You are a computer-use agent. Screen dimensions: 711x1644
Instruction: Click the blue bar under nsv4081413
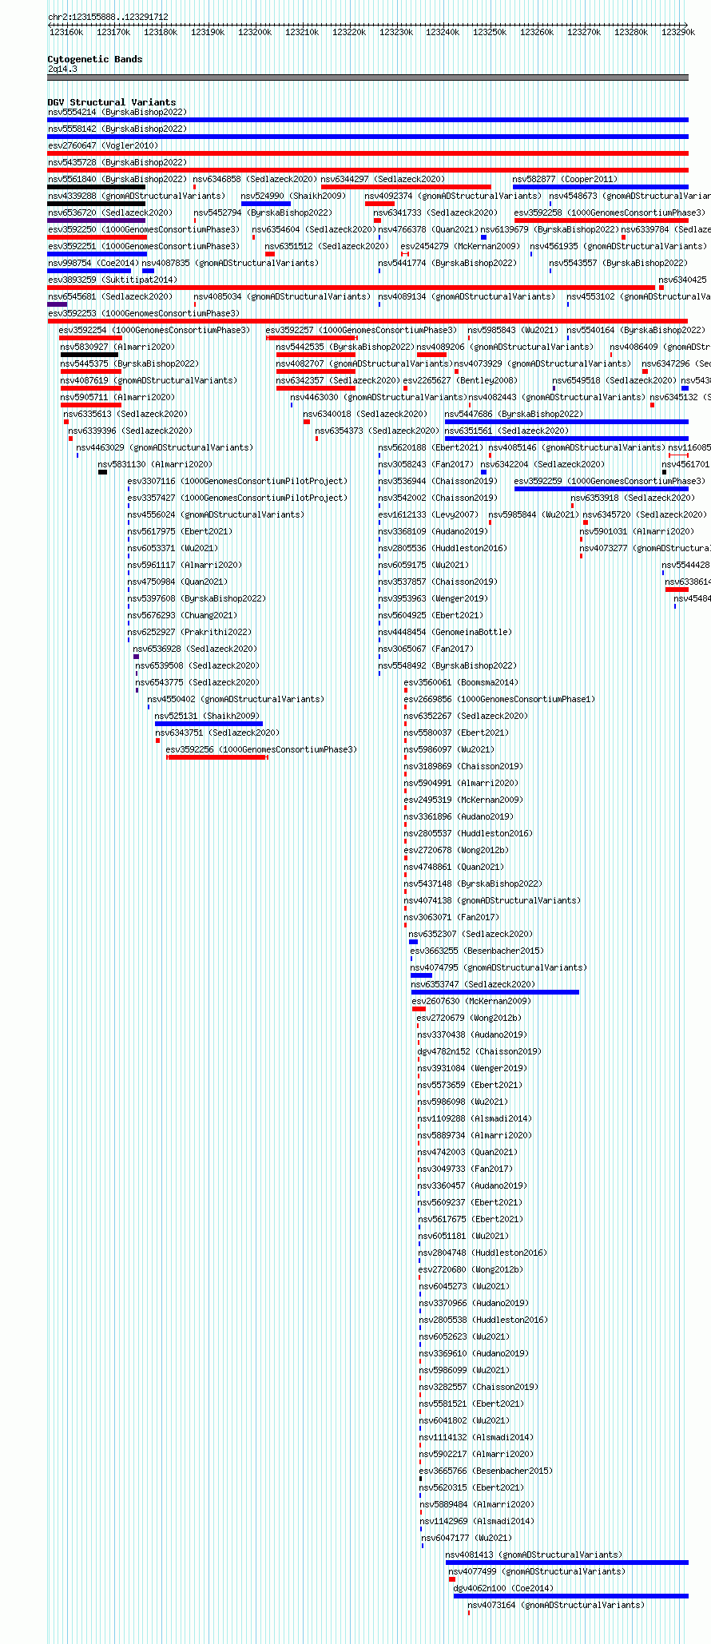click(566, 1563)
